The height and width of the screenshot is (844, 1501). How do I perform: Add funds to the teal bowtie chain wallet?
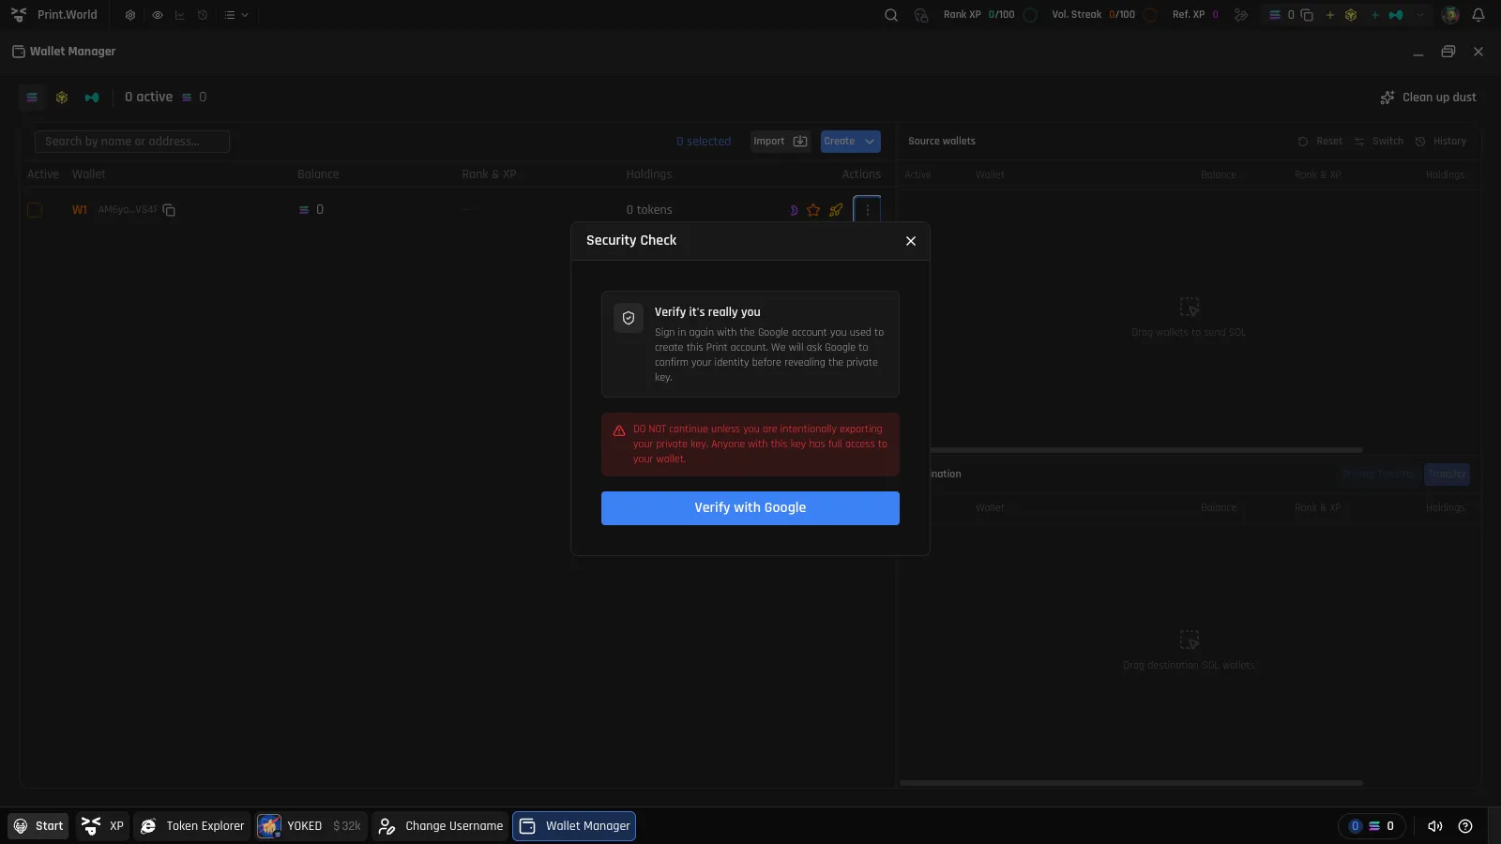1375,15
